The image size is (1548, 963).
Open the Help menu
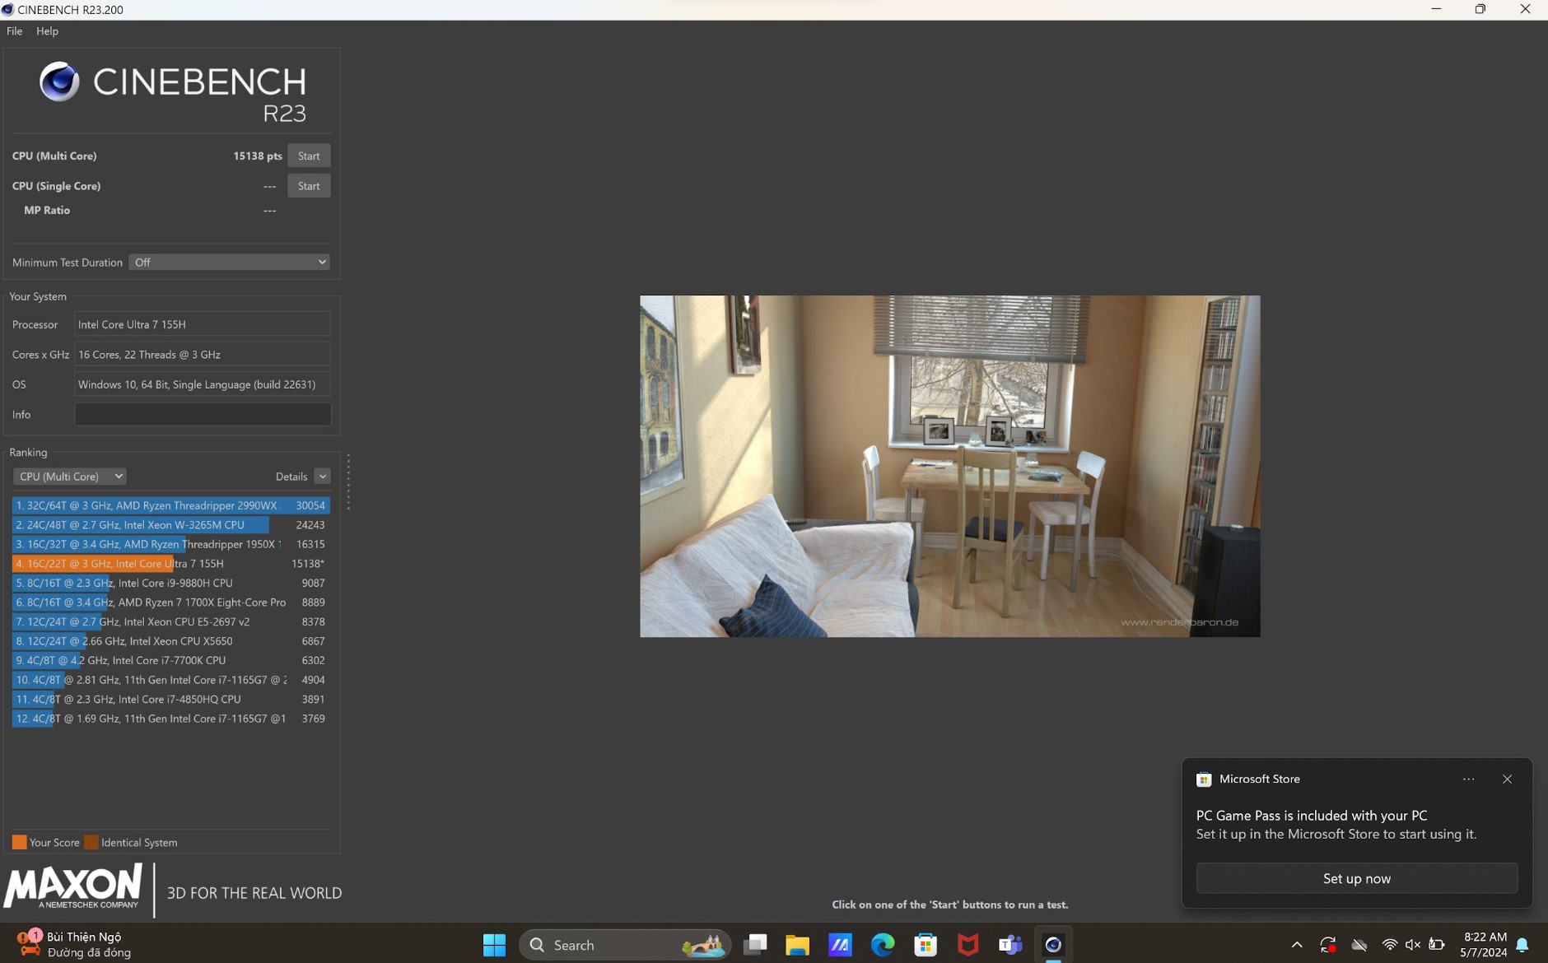coord(47,31)
